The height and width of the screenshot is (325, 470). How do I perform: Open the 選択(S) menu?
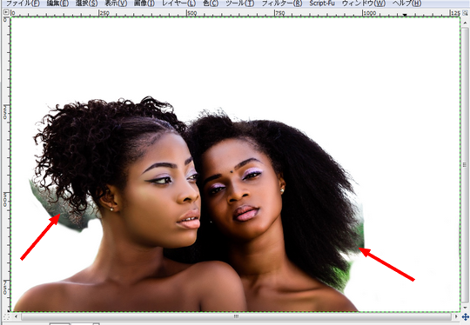click(x=87, y=3)
